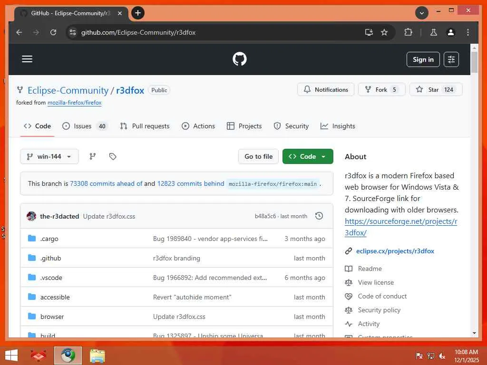This screenshot has width=487, height=365.
Task: Open a new browser tab
Action: (x=138, y=13)
